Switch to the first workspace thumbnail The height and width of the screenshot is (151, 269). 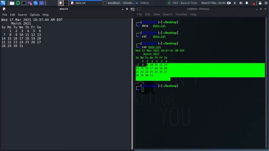click(x=61, y=3)
